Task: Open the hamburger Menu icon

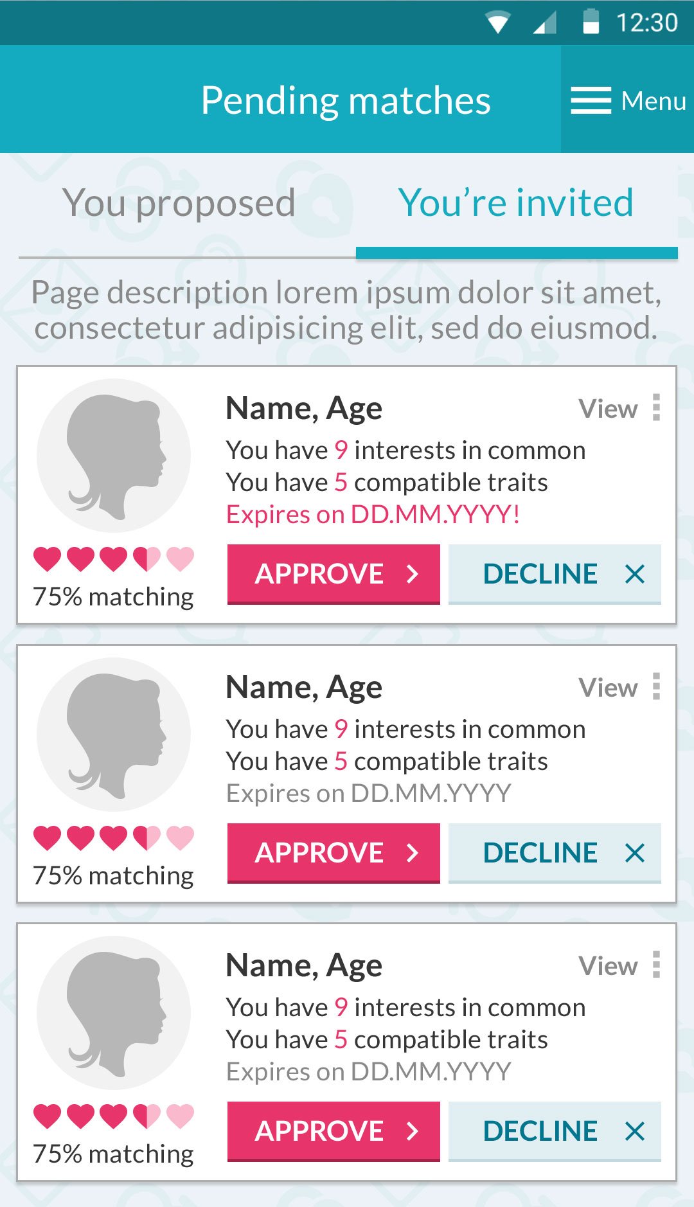Action: point(591,101)
